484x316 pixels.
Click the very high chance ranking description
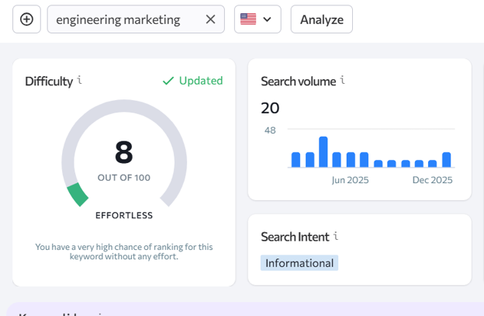click(124, 252)
